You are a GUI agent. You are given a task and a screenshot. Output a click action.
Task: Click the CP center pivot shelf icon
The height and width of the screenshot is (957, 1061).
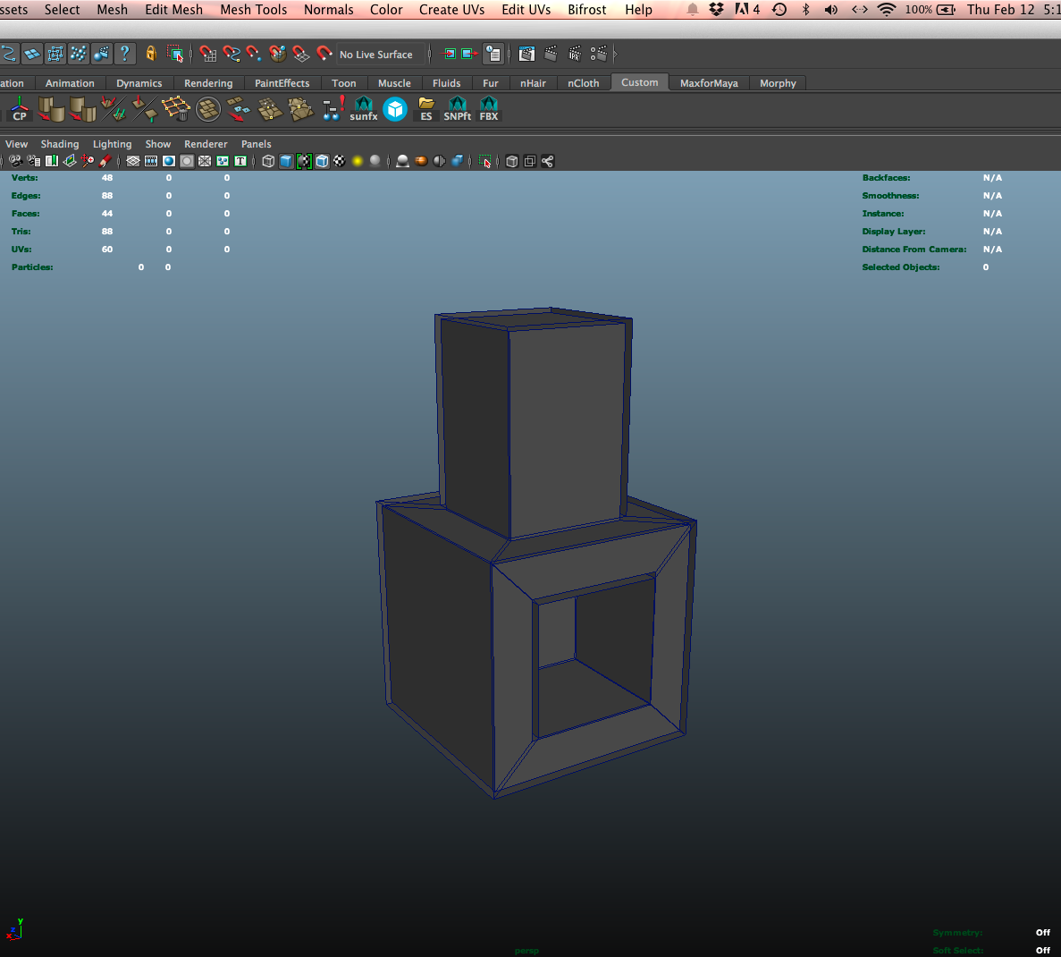(19, 109)
